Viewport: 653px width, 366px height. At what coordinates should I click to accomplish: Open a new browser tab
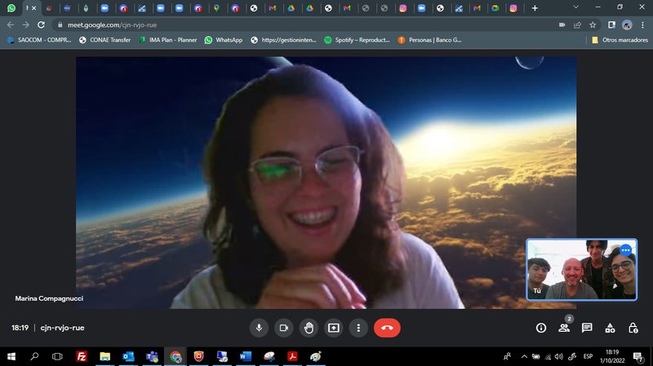(535, 8)
